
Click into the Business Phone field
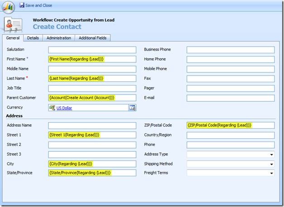[x=230, y=50]
